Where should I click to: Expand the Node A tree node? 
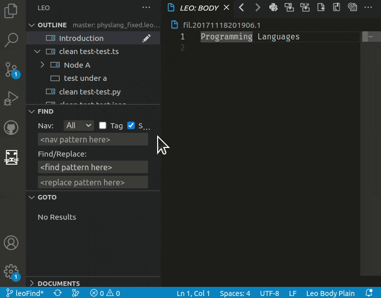click(42, 65)
